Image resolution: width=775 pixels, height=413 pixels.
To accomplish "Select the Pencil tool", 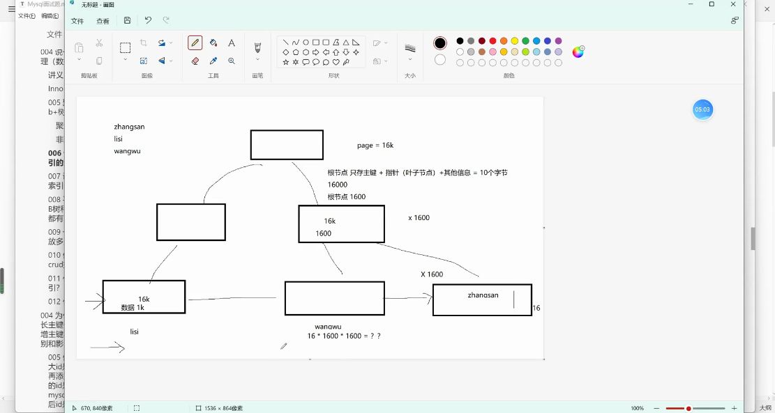I will click(195, 42).
